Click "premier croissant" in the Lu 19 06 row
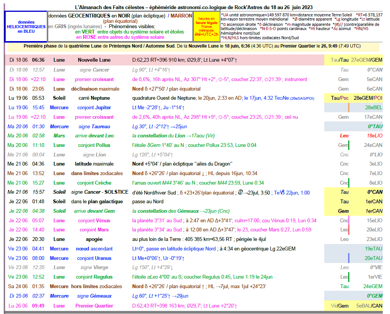Image resolution: width=390 pixels, height=314 pixels. point(94,117)
